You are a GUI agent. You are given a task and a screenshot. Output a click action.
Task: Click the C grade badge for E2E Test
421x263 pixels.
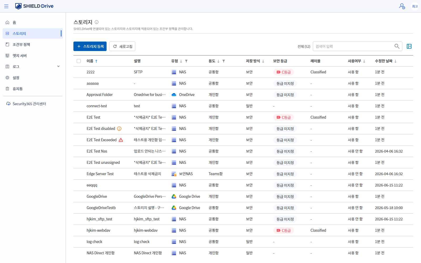tap(284, 117)
